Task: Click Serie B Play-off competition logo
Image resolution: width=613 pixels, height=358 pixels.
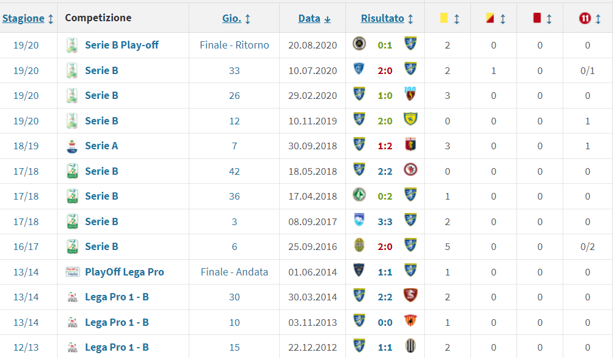Action: point(72,45)
